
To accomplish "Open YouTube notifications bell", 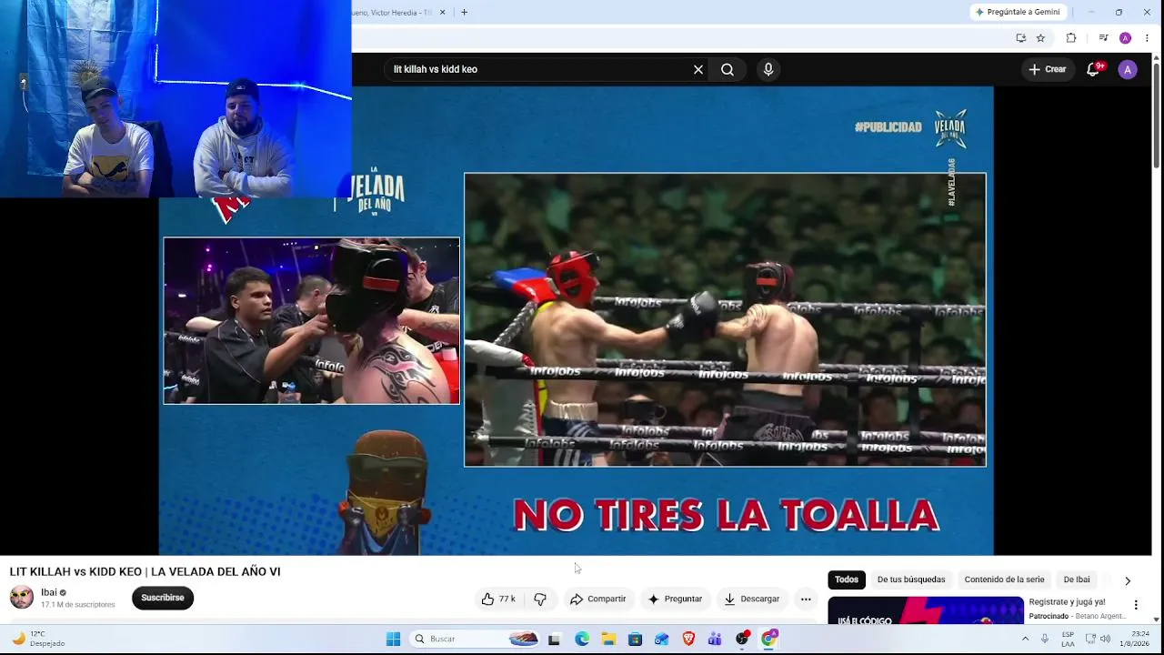I will pos(1094,69).
